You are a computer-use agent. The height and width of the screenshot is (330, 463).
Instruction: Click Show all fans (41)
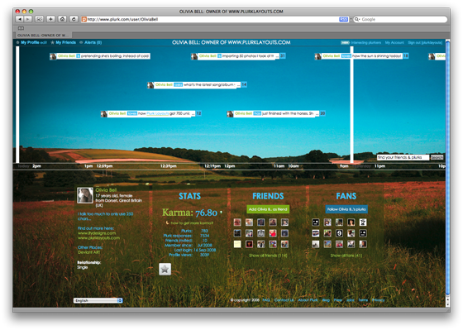click(346, 256)
